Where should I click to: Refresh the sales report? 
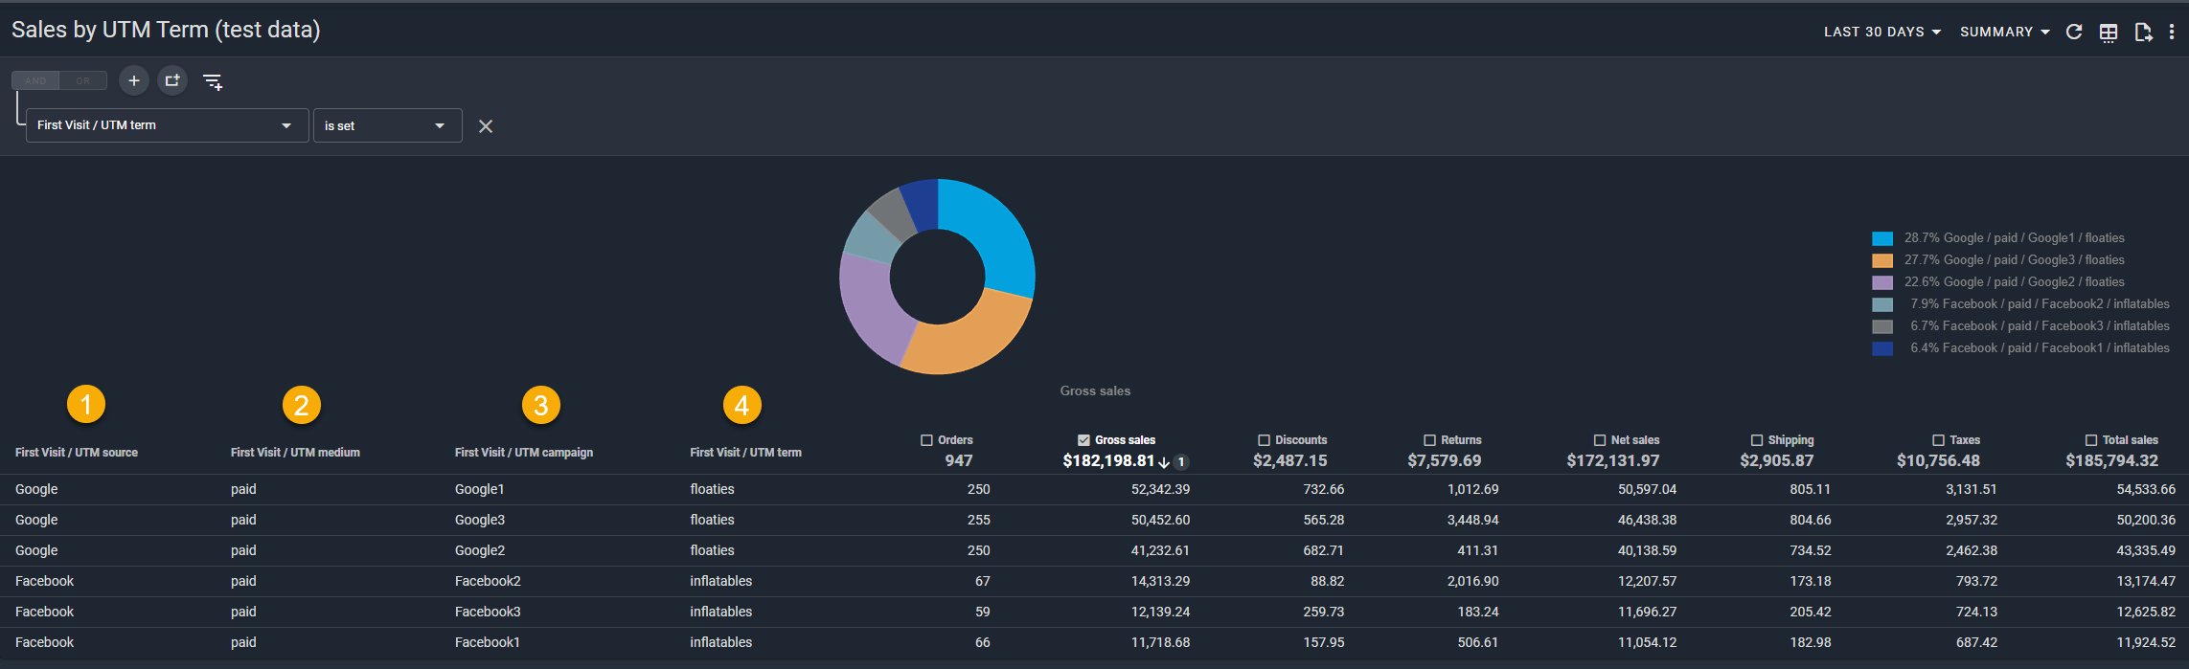pos(2074,33)
